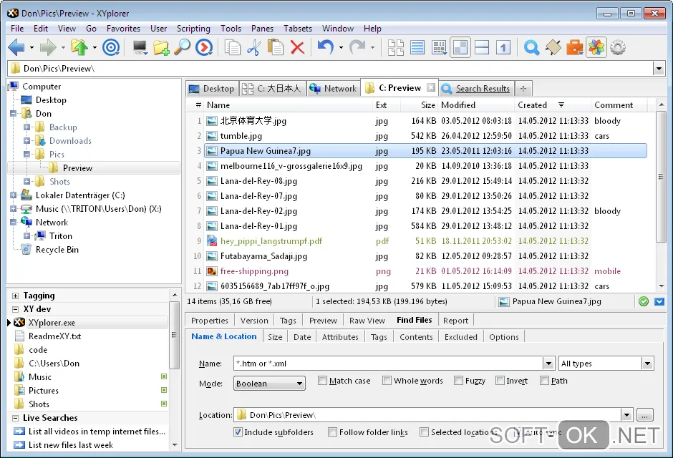The image size is (673, 458).
Task: Open the address bar dropdown arrow
Action: [659, 69]
